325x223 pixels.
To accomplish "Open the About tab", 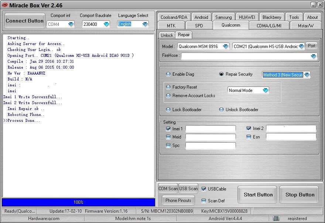I will click(x=312, y=17).
